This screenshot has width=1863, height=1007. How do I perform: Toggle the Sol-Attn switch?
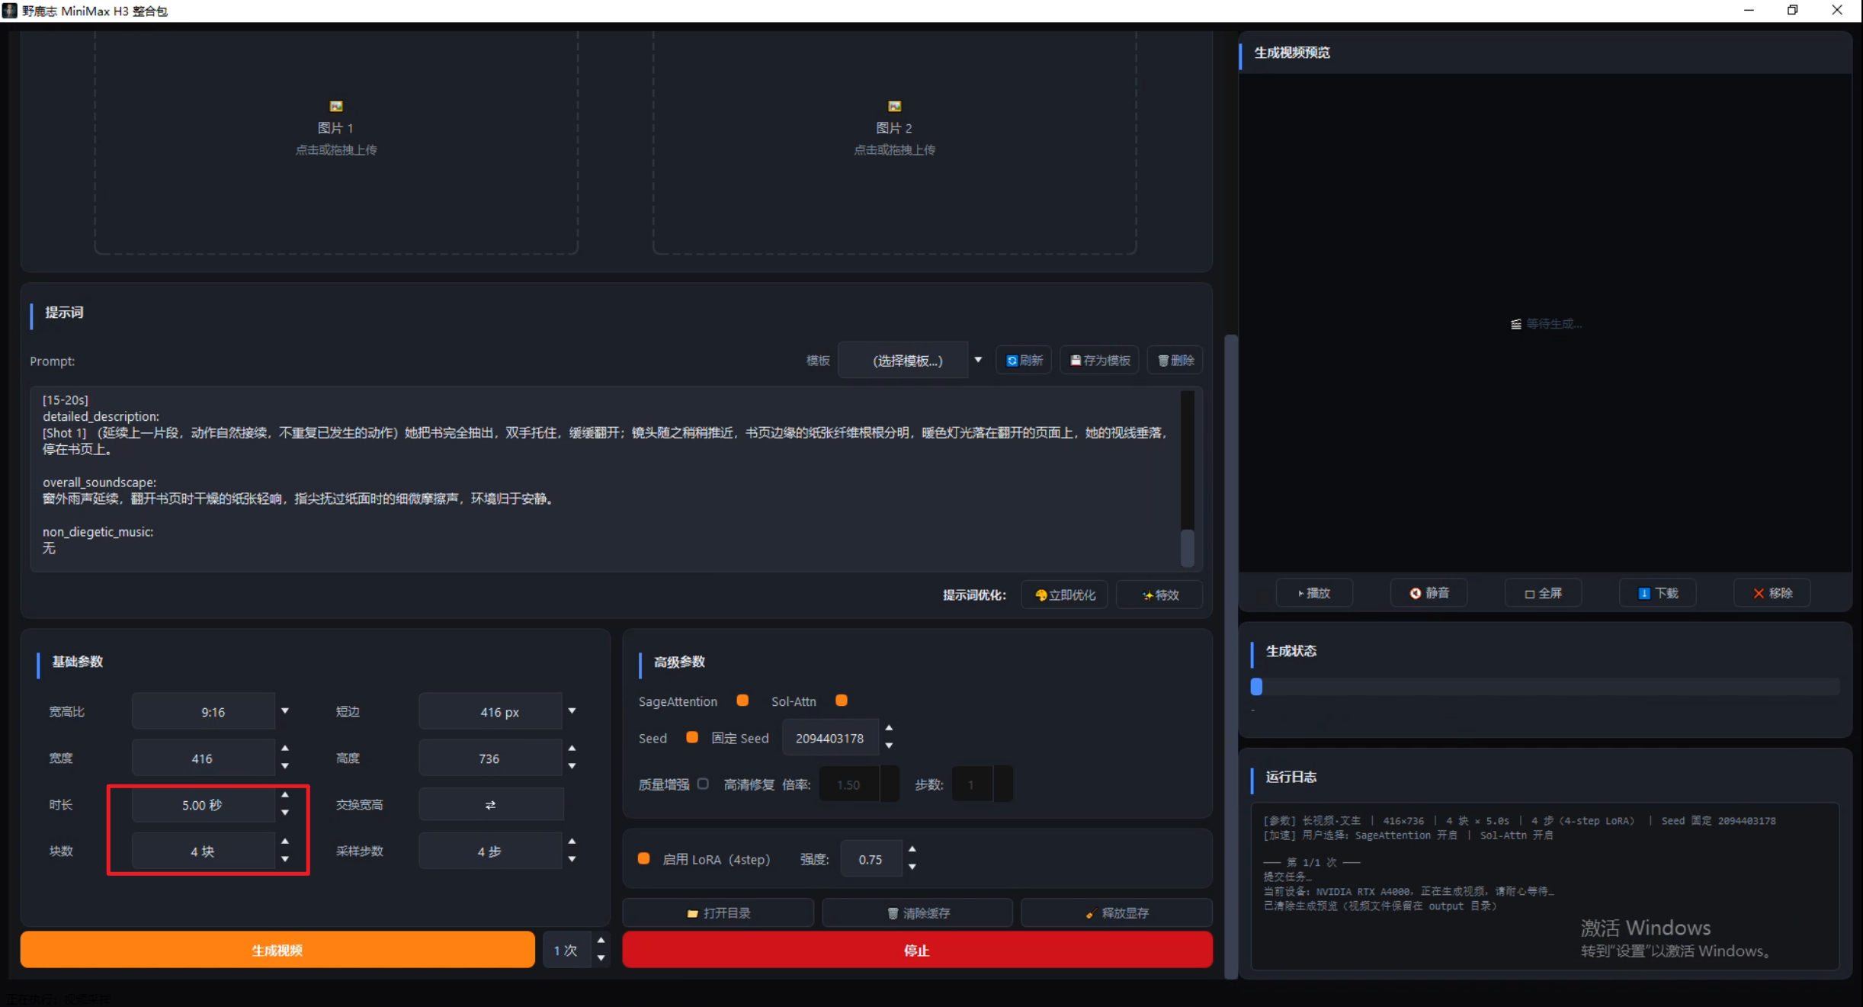[x=842, y=701]
